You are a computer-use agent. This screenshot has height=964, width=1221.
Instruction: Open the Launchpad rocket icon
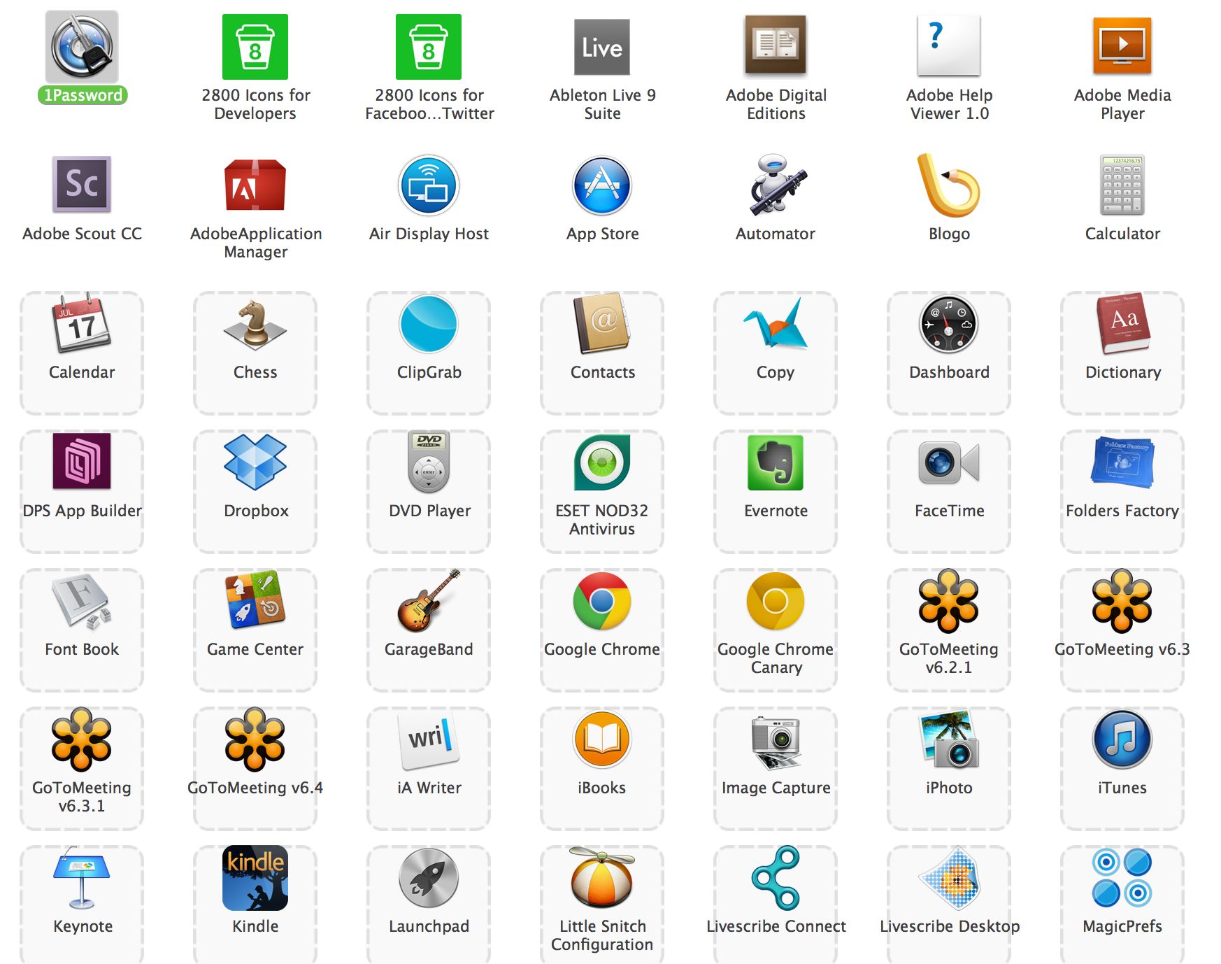point(429,878)
